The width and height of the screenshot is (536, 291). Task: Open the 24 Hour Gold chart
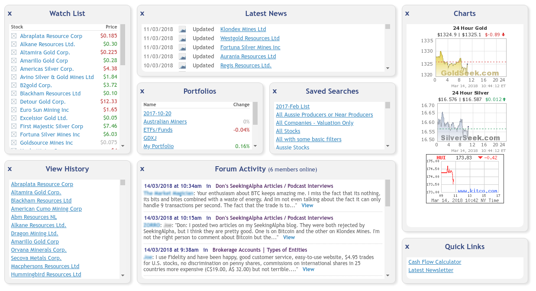click(470, 57)
